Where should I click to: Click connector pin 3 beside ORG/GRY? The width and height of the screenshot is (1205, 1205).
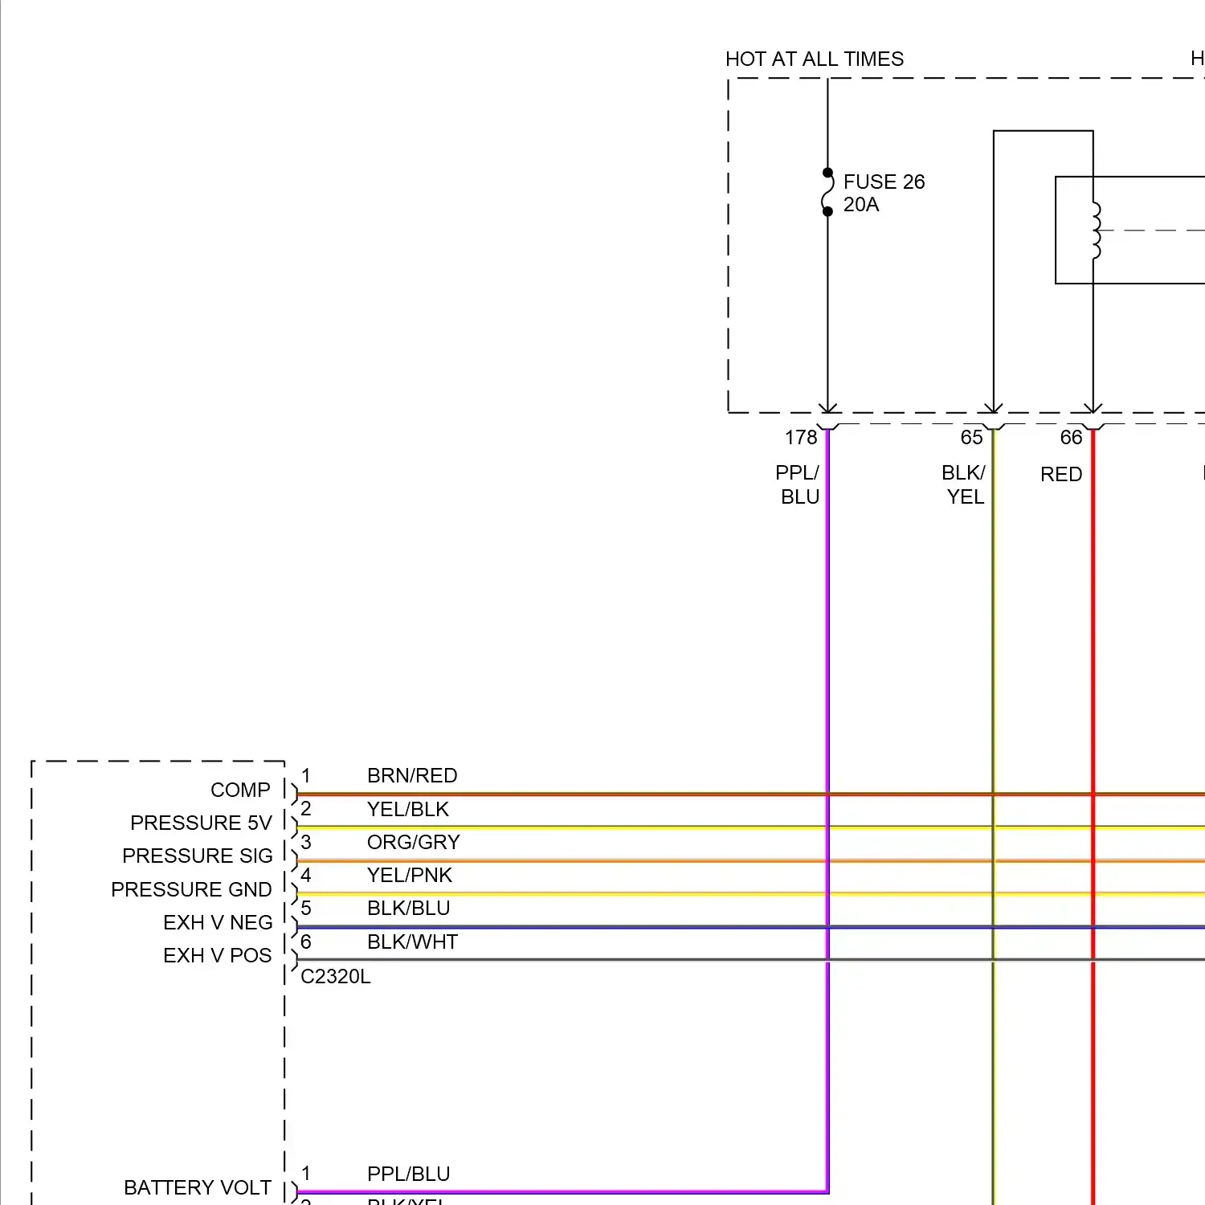(306, 842)
